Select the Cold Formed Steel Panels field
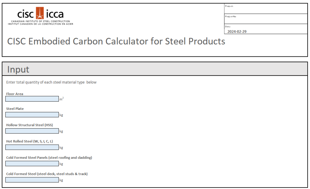 click(x=32, y=163)
